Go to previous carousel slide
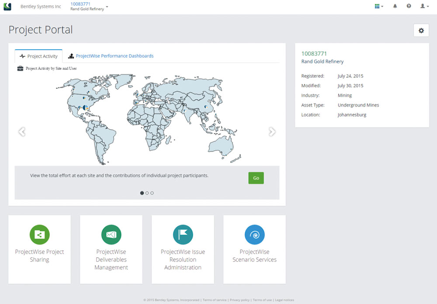 [22, 131]
